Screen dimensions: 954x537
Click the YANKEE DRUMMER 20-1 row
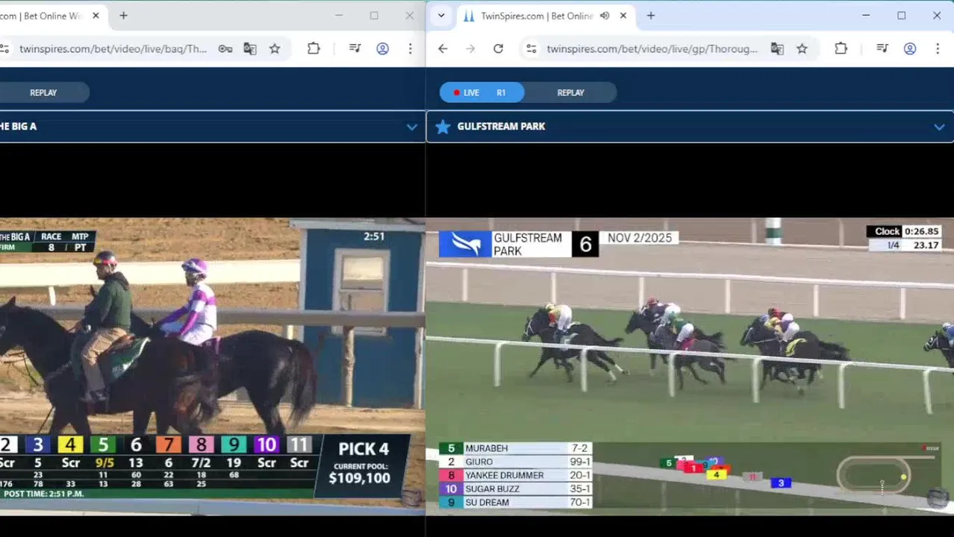(x=515, y=475)
